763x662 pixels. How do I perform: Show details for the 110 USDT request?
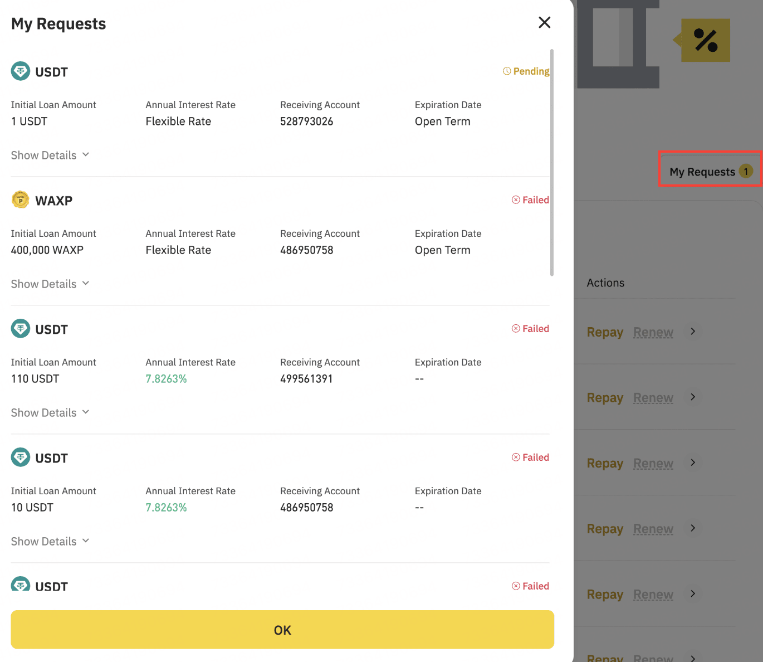(x=50, y=412)
